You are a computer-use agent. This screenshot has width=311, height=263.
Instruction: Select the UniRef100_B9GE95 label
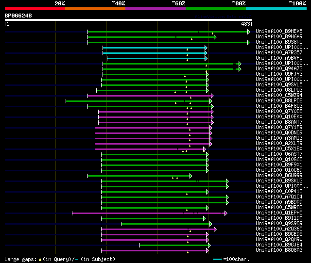click(279, 234)
